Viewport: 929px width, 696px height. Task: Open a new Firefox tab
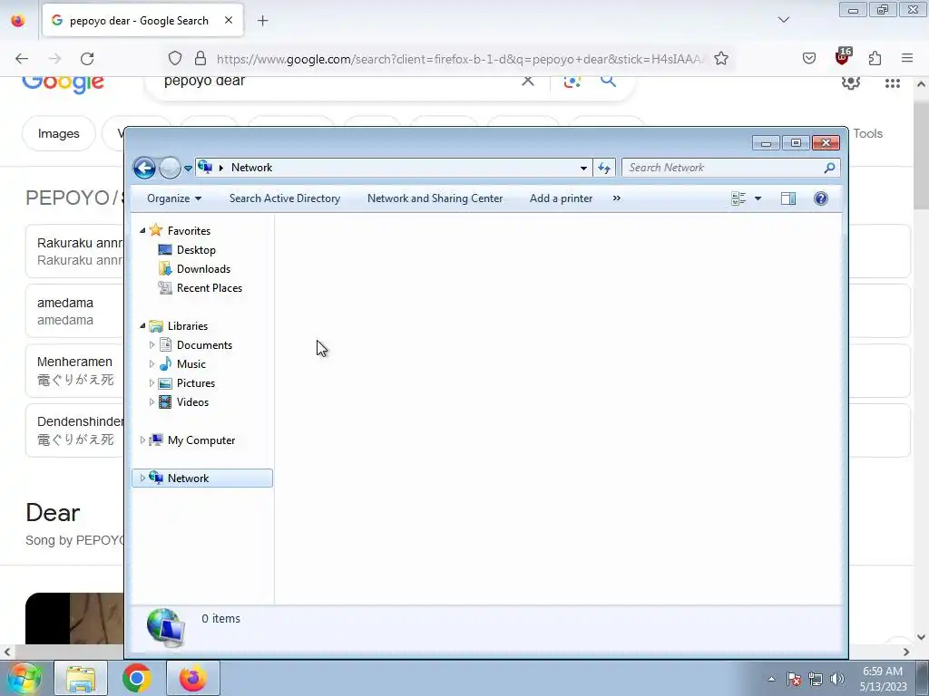262,21
